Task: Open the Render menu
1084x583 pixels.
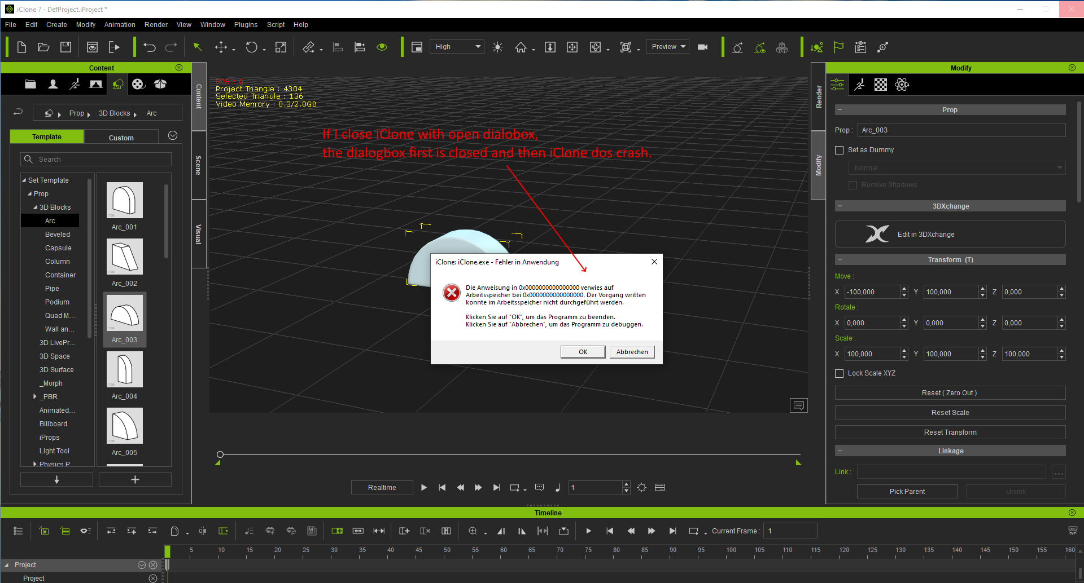Action: tap(156, 25)
